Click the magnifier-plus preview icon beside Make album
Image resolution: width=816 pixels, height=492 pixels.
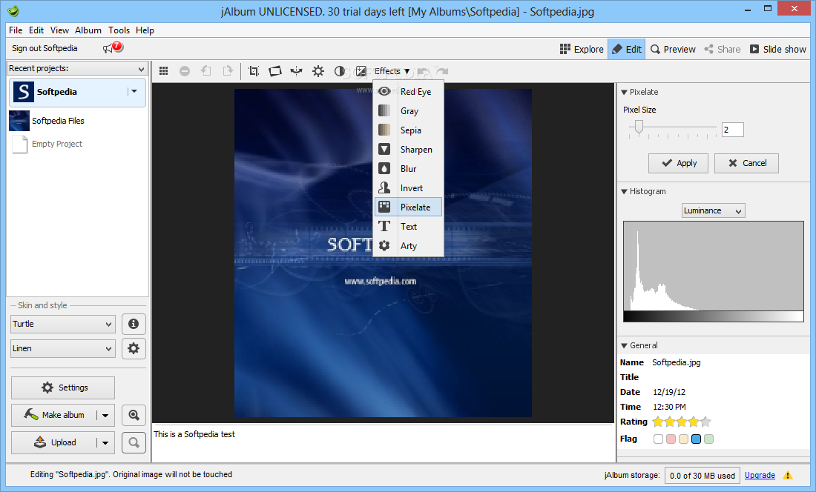coord(134,415)
